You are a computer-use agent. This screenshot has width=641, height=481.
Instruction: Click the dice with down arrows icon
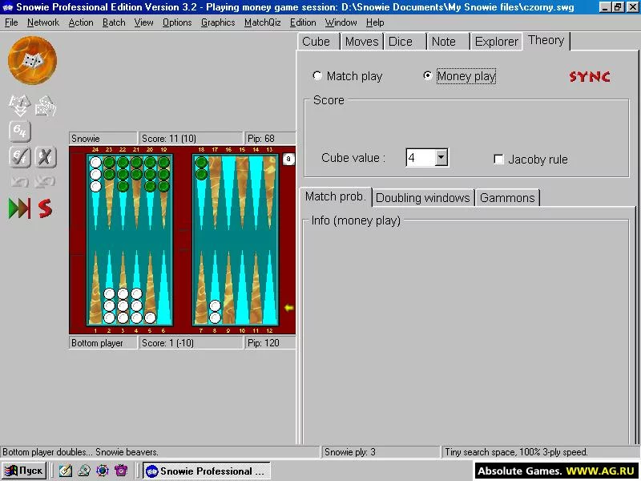(x=19, y=106)
